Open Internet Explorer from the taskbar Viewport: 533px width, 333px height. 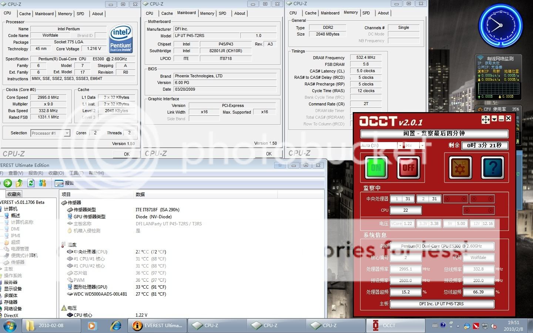(x=116, y=326)
